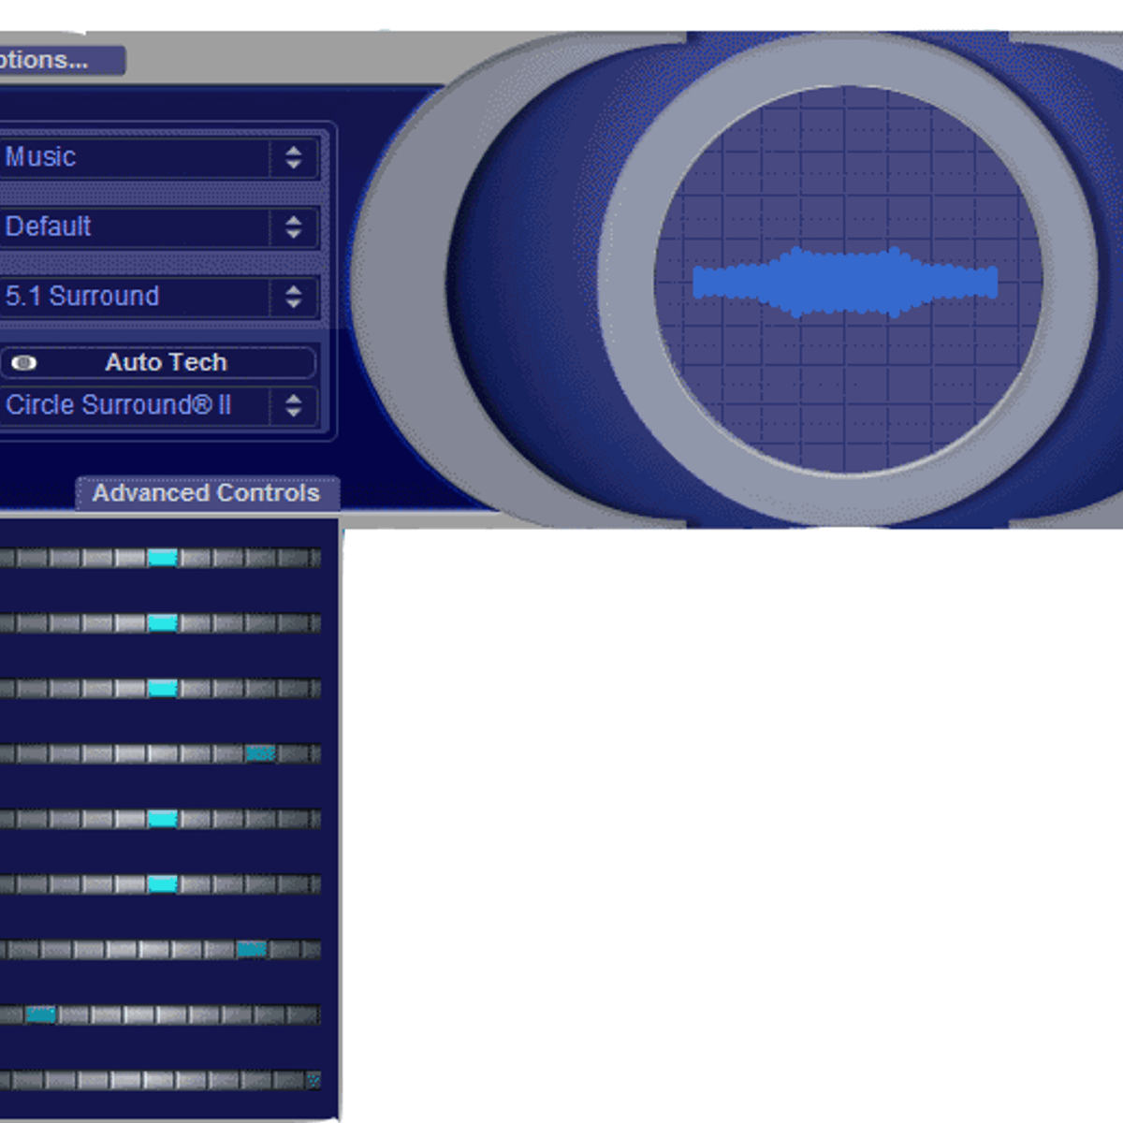This screenshot has height=1123, width=1123.
Task: Click the far-right handle on the bottom slider
Action: coord(314,1080)
